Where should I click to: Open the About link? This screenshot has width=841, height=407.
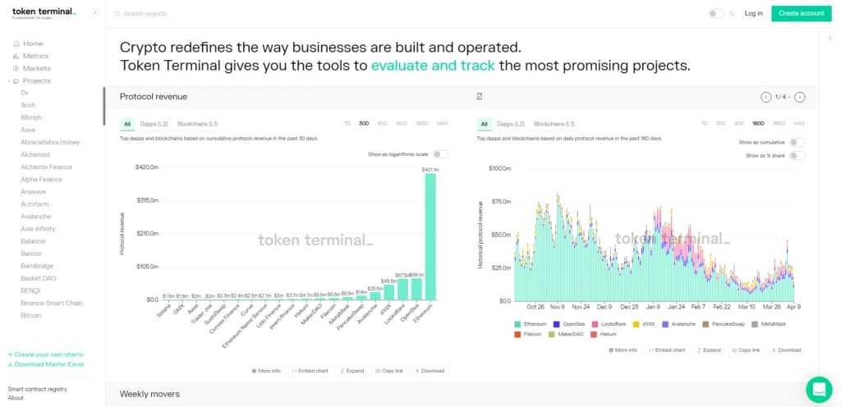coord(16,398)
